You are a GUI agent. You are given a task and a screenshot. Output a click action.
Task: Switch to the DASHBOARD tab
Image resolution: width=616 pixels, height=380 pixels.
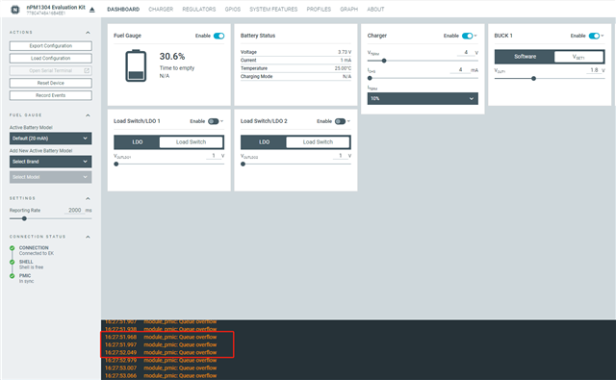[123, 9]
